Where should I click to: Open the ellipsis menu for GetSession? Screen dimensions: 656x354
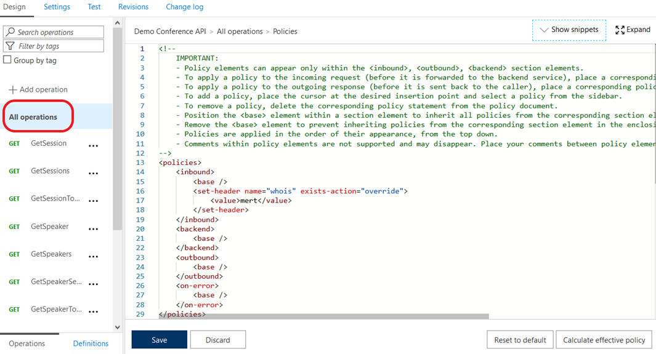[x=93, y=146]
